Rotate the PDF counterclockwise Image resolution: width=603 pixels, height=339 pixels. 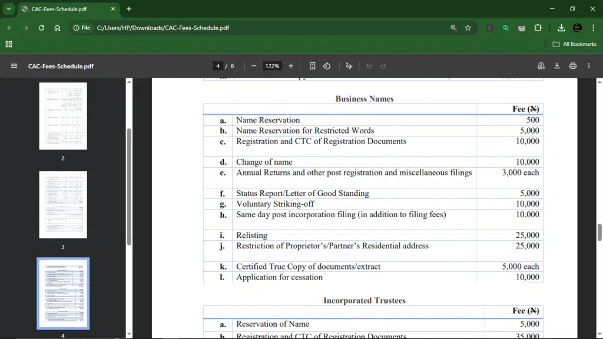click(x=327, y=66)
